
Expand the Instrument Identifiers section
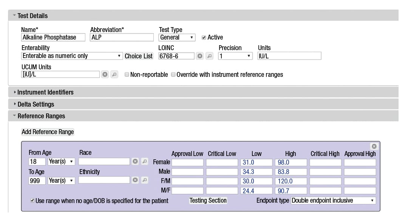[x=45, y=92]
